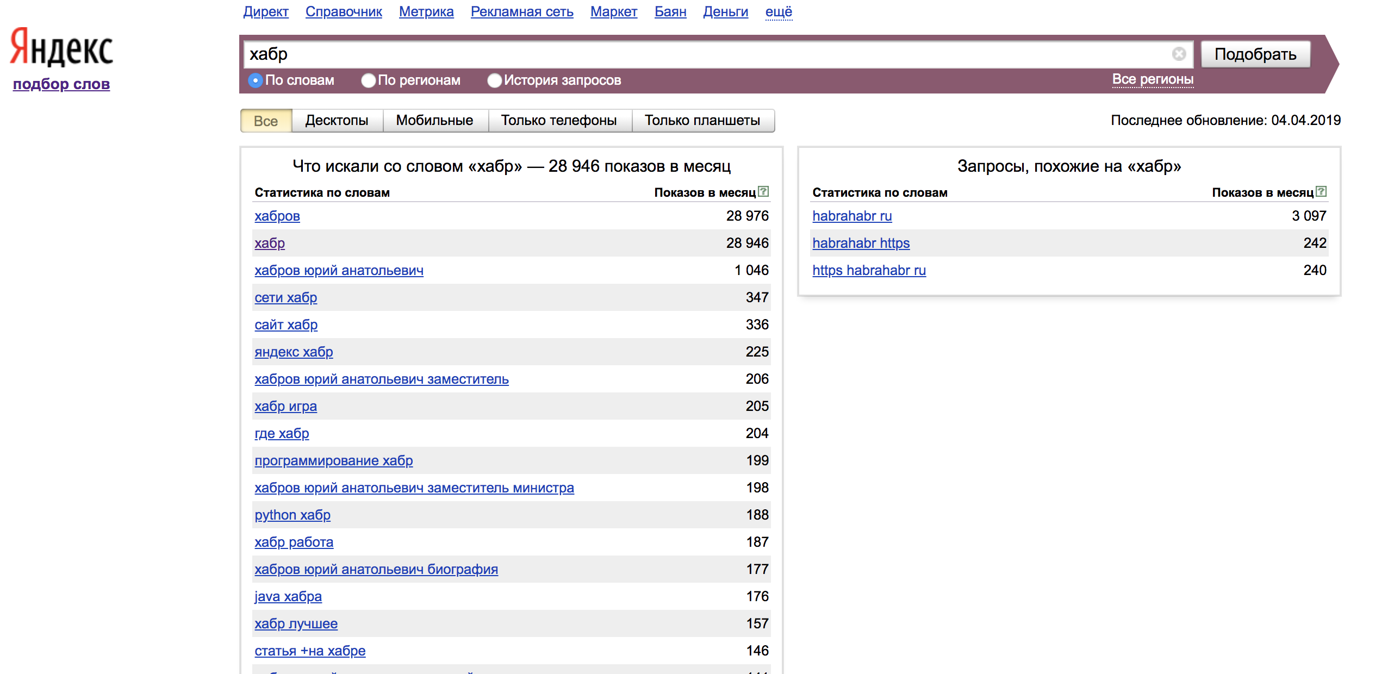Open 'сайт хабр' keyword link
Viewport: 1394px width, 674px height.
coord(286,324)
